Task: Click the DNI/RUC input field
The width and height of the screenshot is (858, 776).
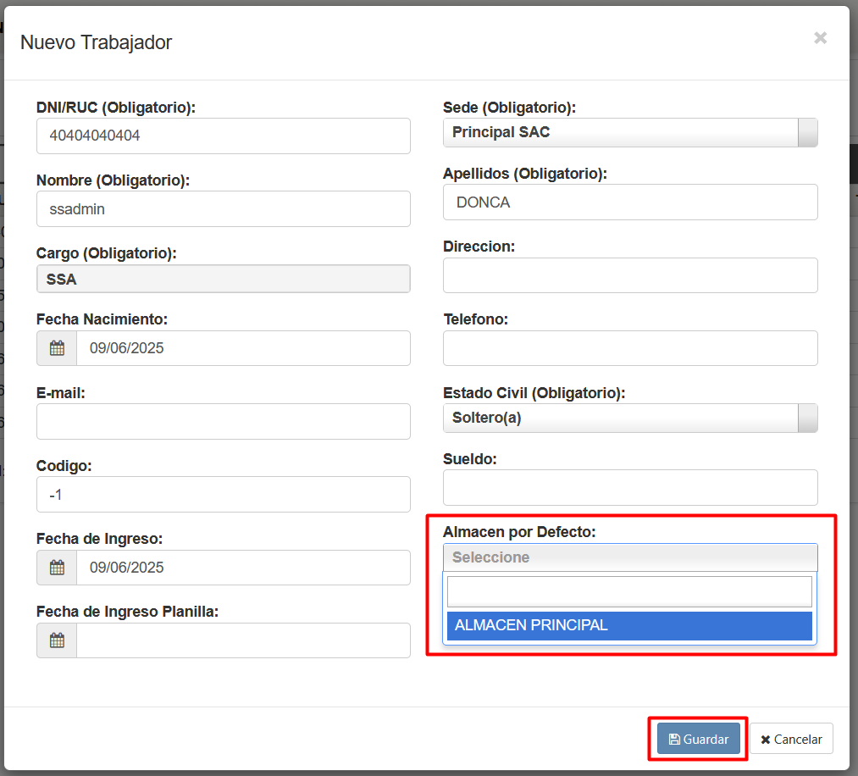Action: click(x=224, y=136)
